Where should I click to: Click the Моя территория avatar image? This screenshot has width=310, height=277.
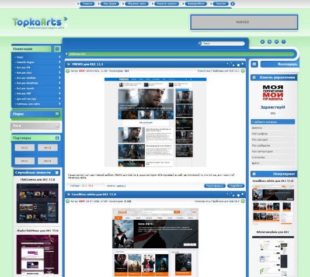pos(273,92)
